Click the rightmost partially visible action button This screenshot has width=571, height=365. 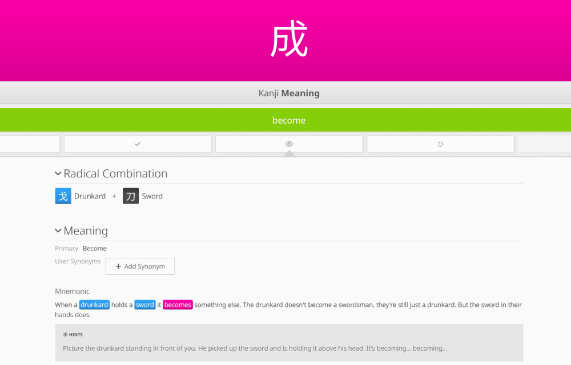click(544, 144)
